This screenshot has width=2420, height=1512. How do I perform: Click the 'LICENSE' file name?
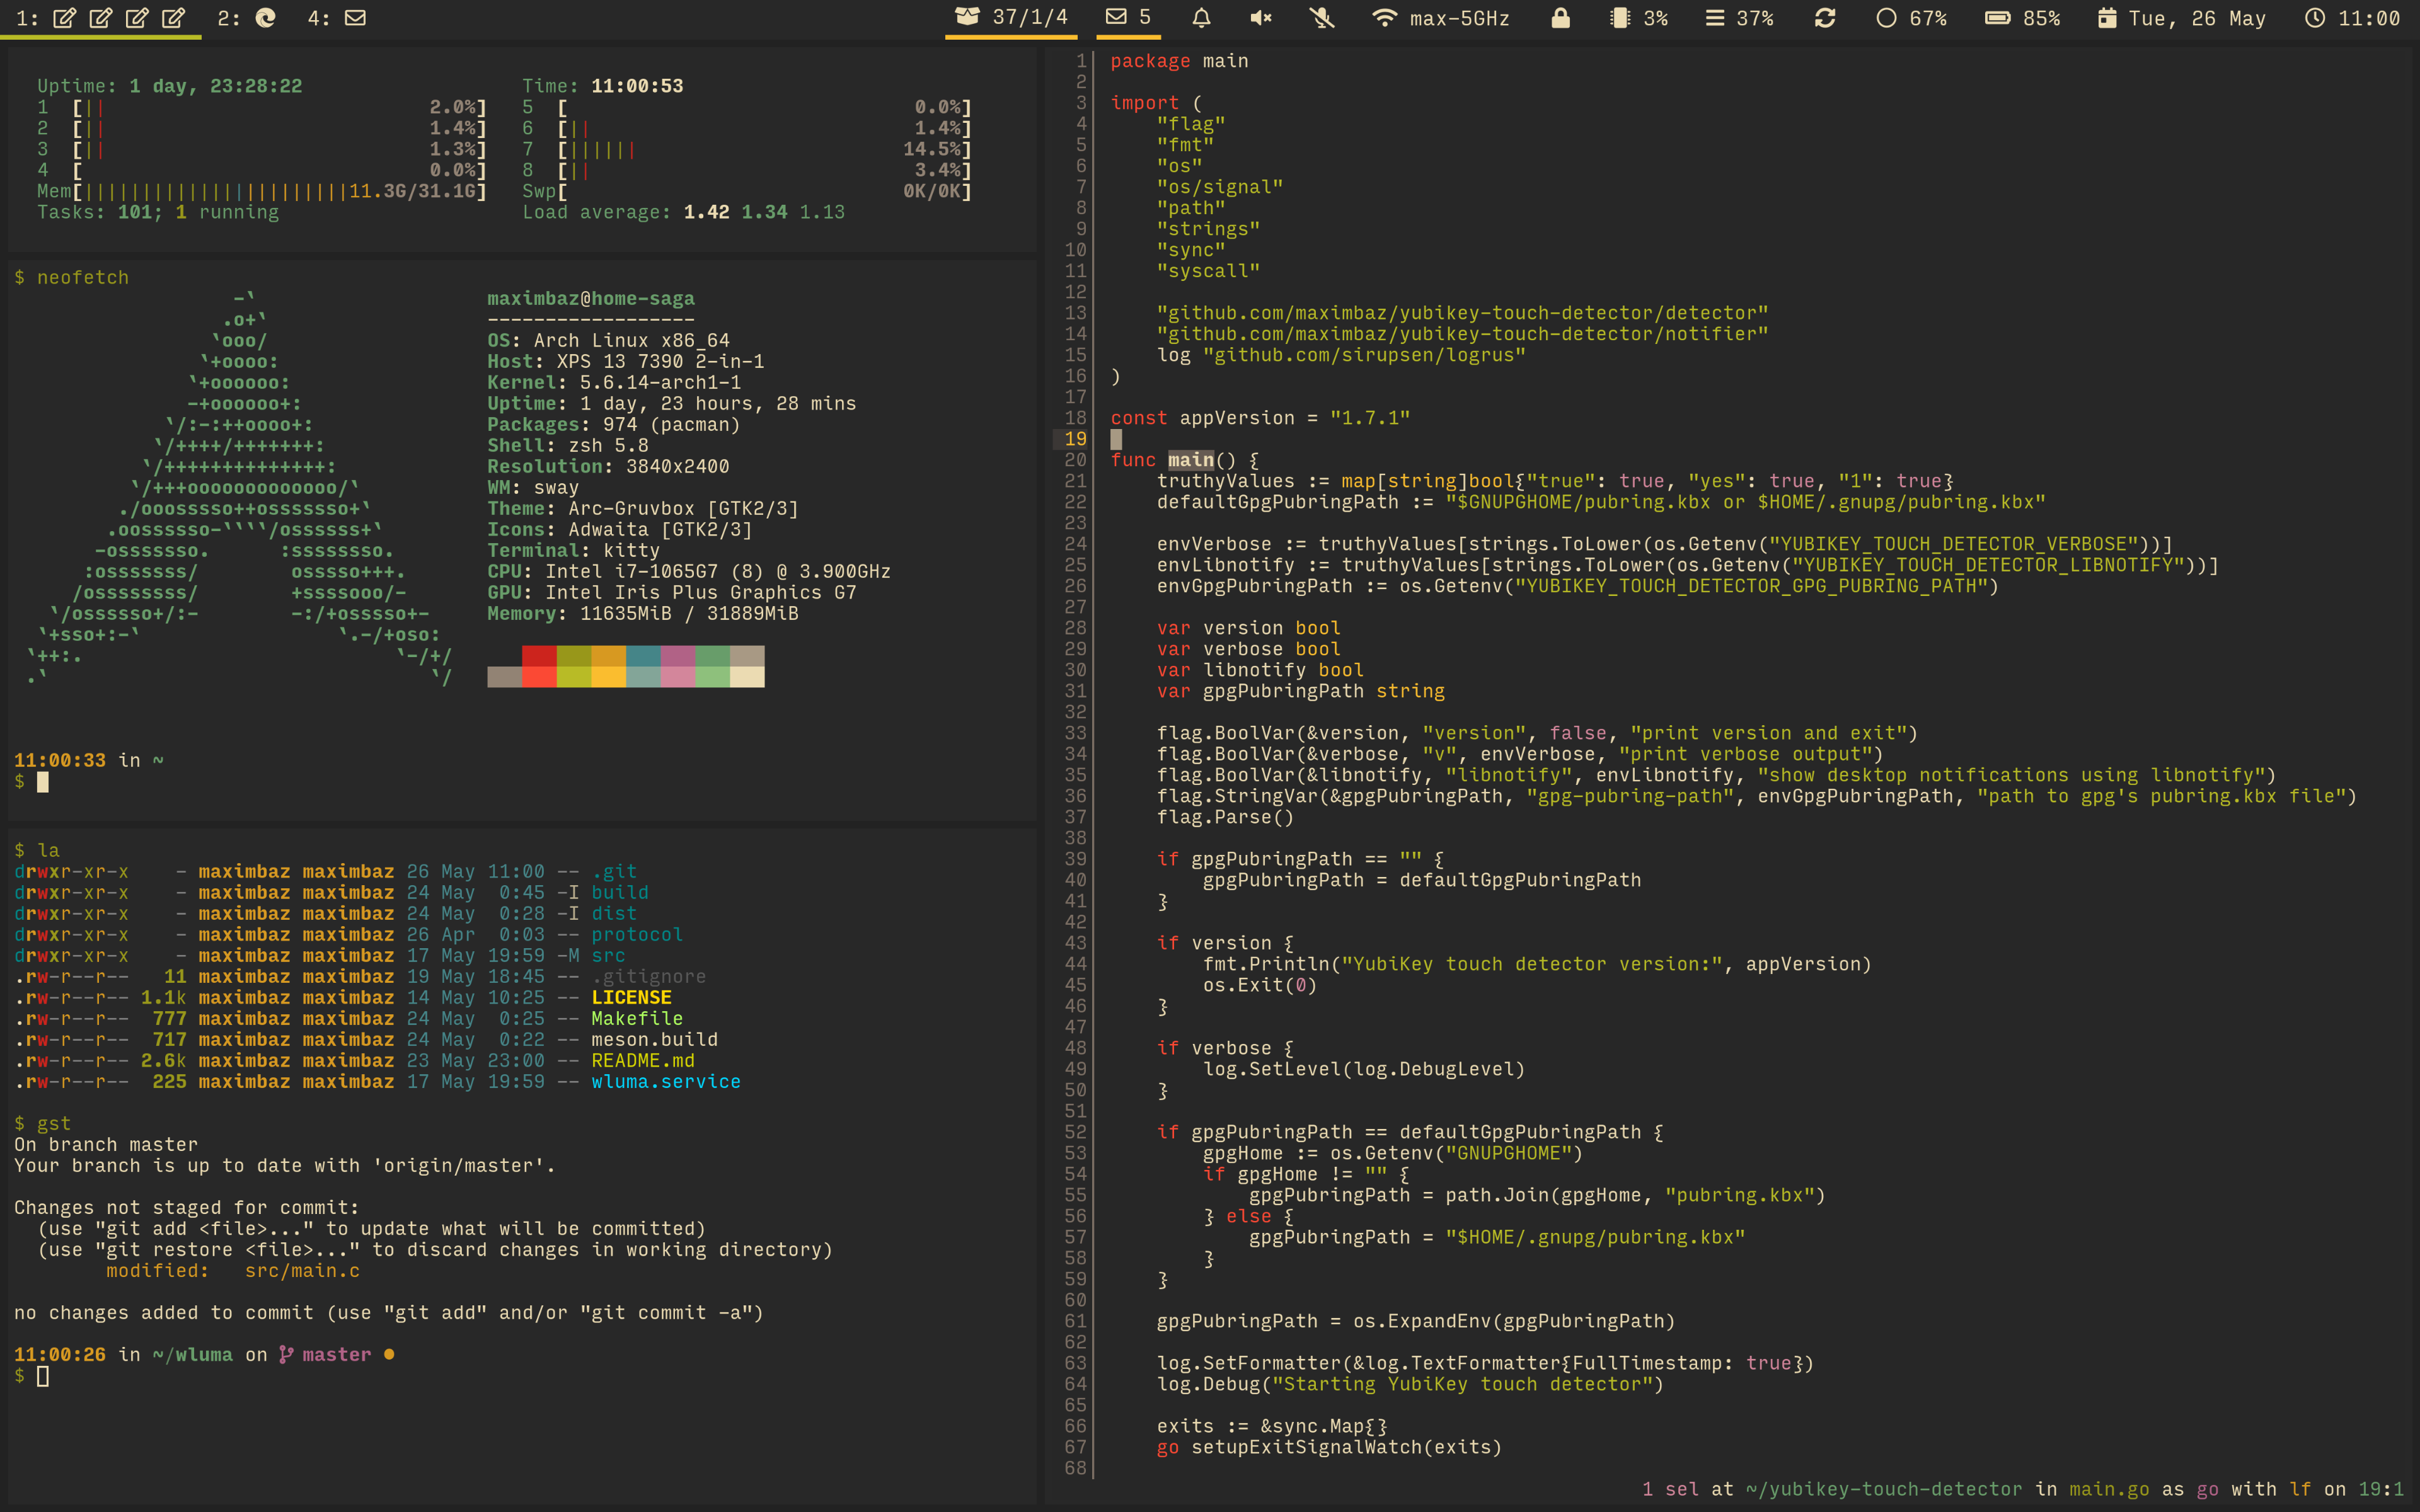point(631,997)
